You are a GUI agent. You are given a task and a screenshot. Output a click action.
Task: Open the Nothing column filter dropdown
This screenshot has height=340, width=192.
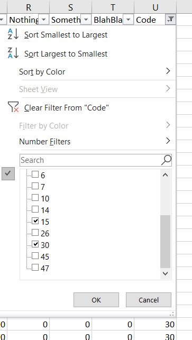pyautogui.click(x=43, y=20)
